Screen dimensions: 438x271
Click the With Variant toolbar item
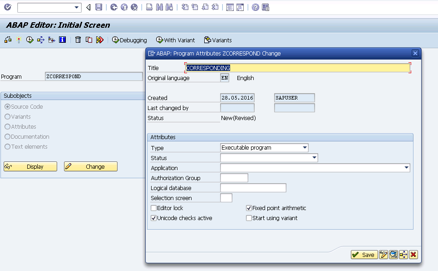[175, 40]
